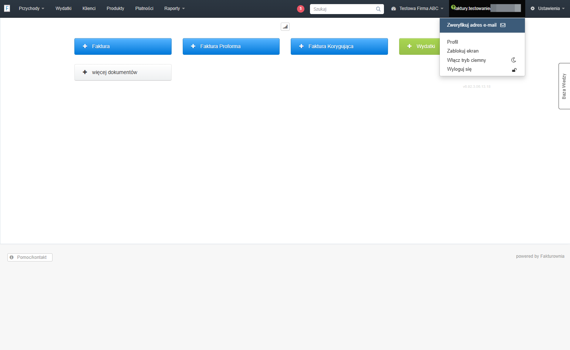Open the Testowa Firma ABC company dropdown
This screenshot has width=570, height=350.
(417, 9)
